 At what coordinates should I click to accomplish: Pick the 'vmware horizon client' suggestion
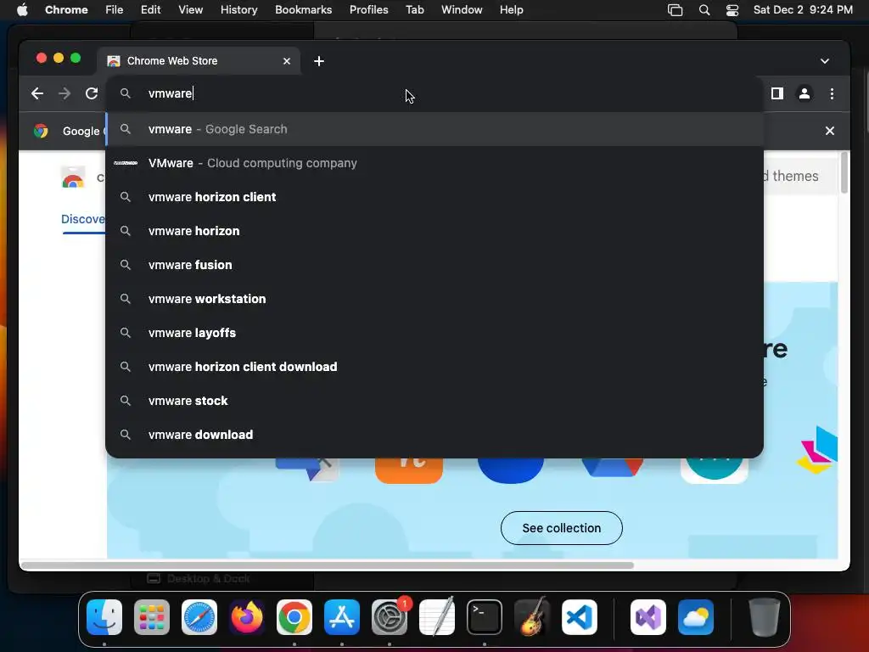[x=434, y=197]
